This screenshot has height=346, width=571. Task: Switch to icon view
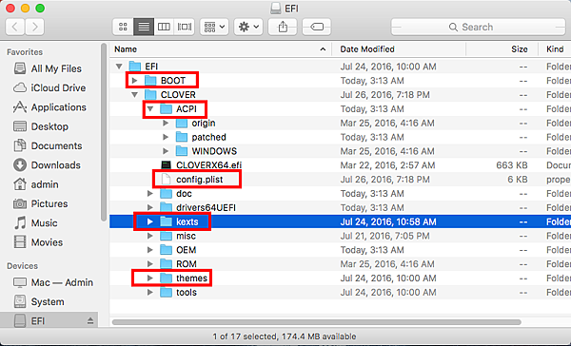click(123, 27)
